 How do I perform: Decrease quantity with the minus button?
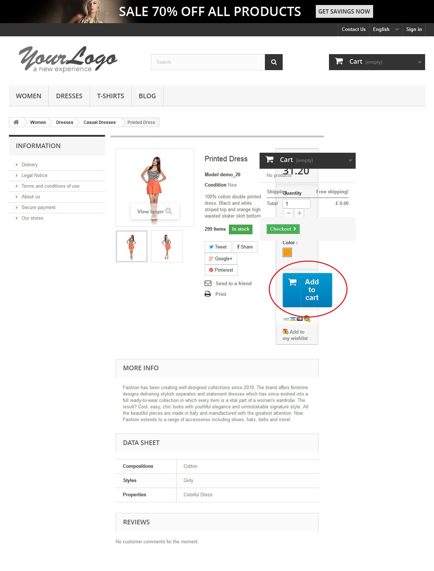click(x=289, y=213)
